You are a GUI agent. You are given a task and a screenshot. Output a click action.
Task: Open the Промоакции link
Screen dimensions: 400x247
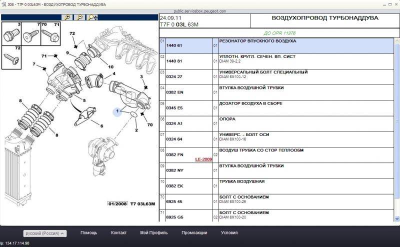(194, 232)
